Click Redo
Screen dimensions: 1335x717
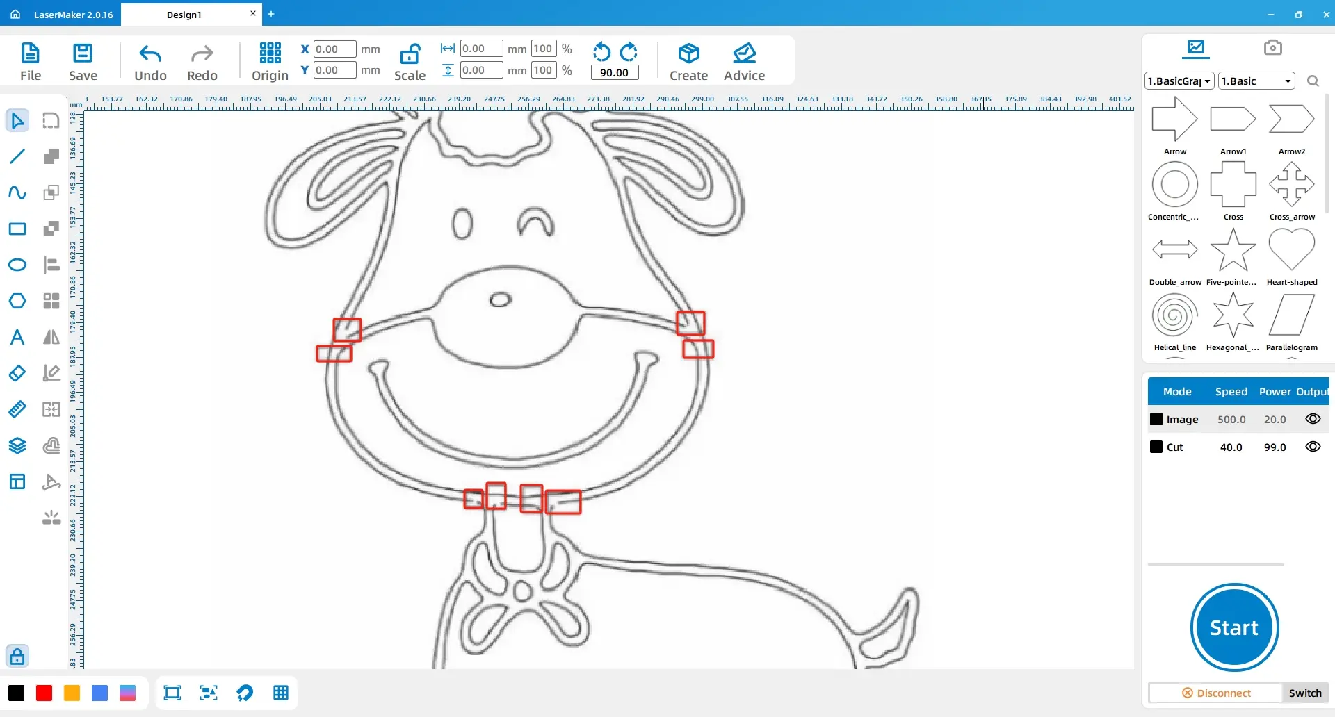[202, 61]
